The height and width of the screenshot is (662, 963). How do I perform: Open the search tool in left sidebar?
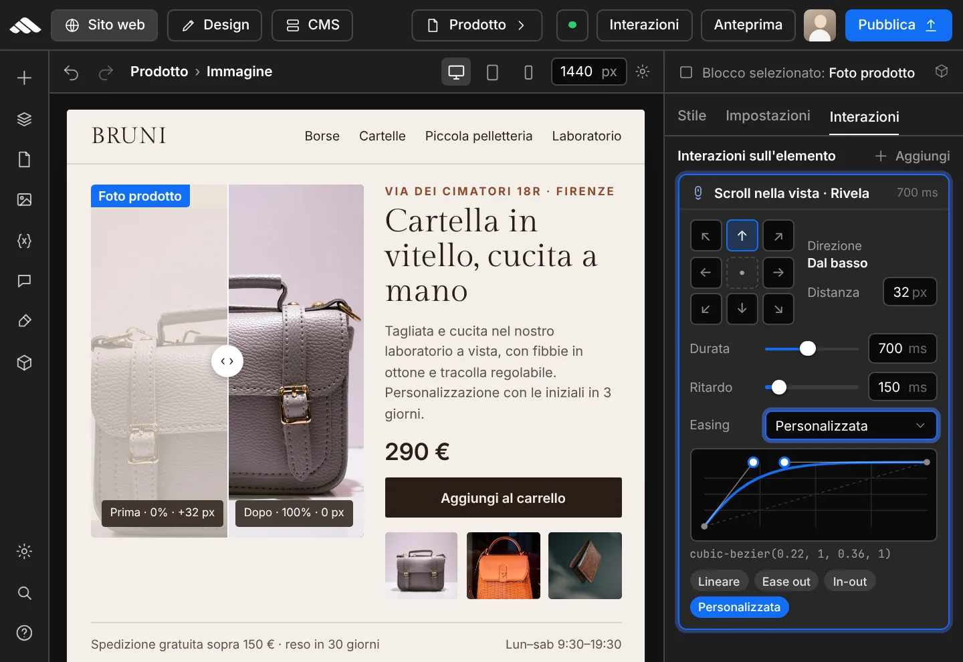click(24, 593)
